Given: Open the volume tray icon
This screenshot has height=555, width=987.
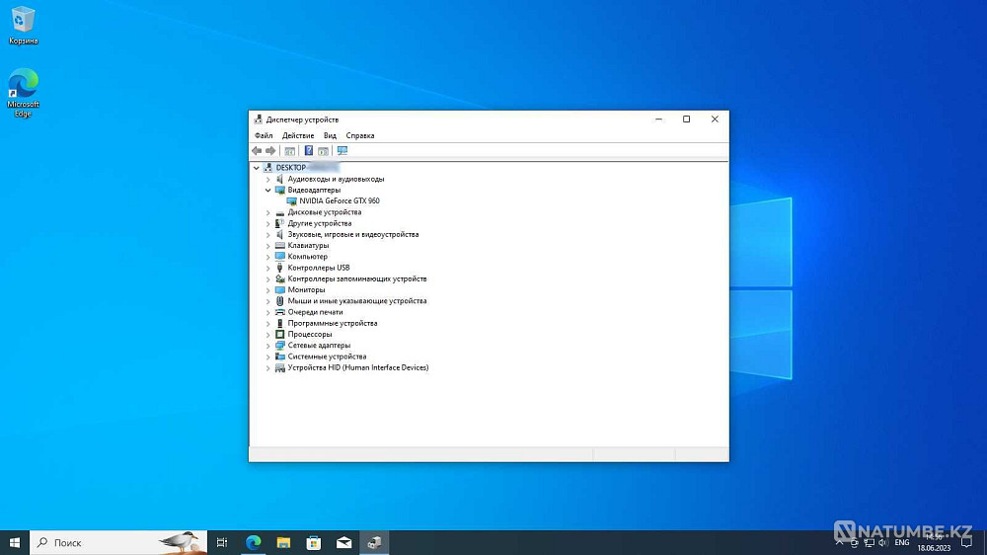Looking at the screenshot, I should click(883, 543).
